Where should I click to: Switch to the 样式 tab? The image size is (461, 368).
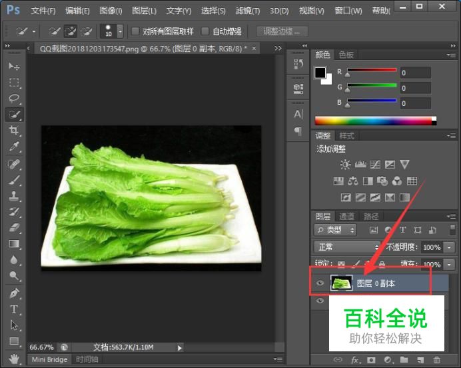point(347,135)
